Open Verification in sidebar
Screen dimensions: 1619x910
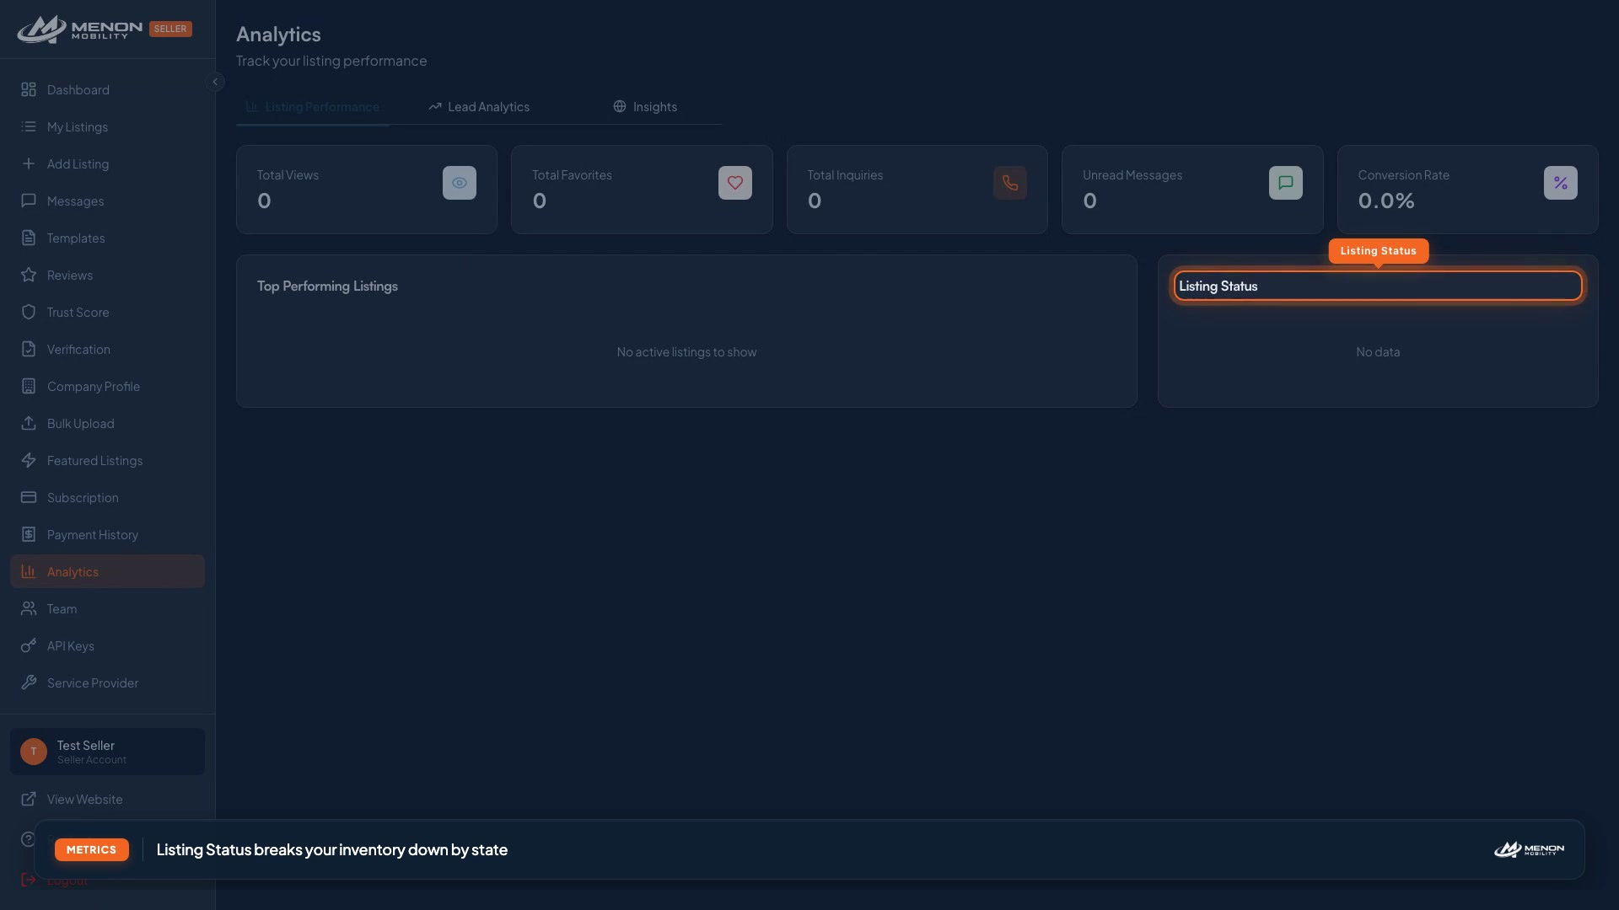107,350
